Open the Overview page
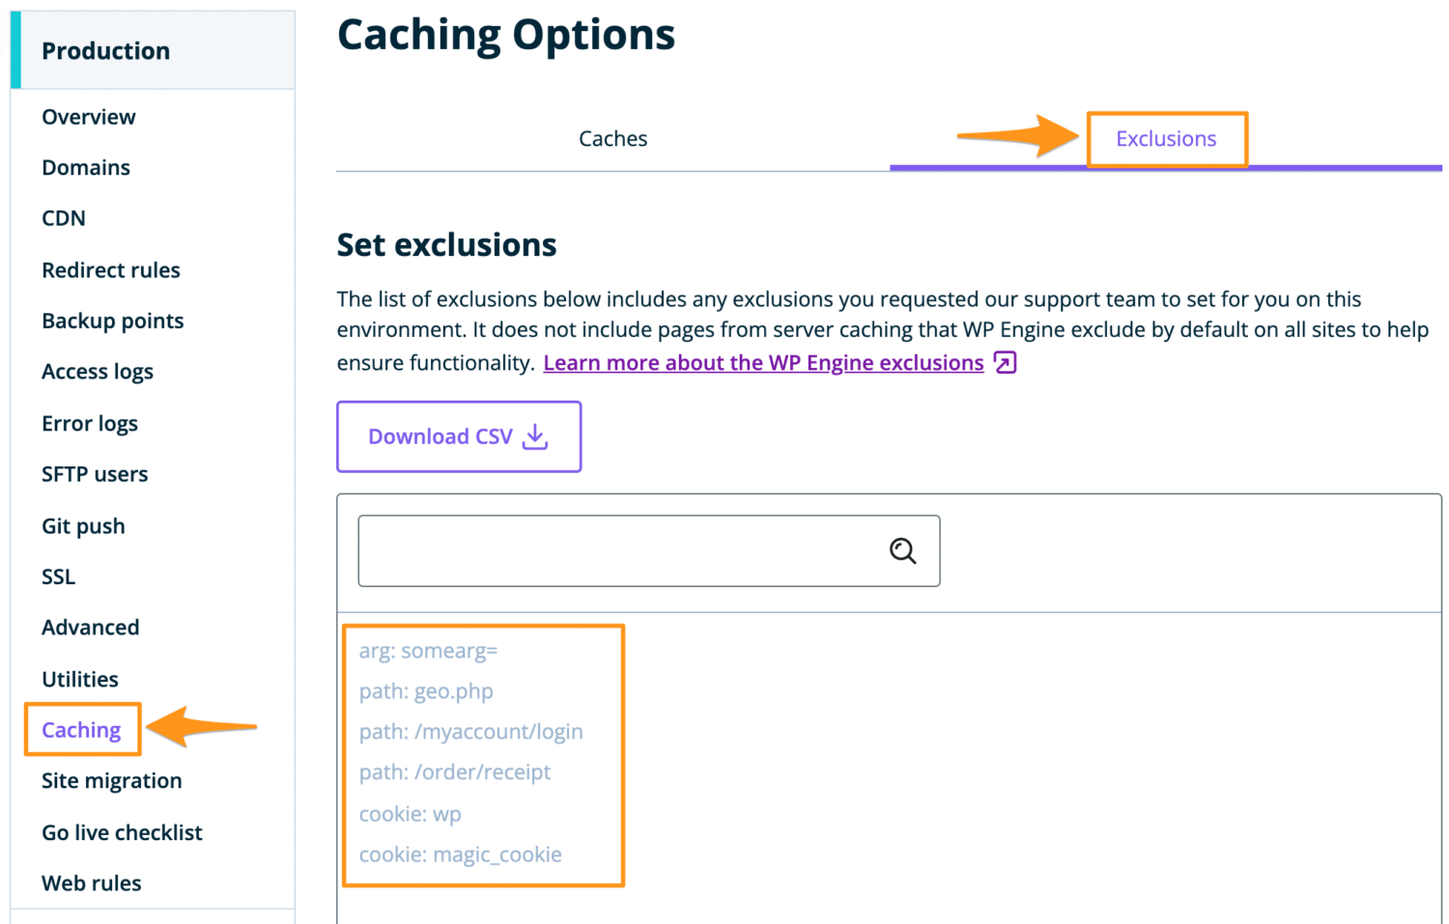The height and width of the screenshot is (924, 1449). (88, 116)
